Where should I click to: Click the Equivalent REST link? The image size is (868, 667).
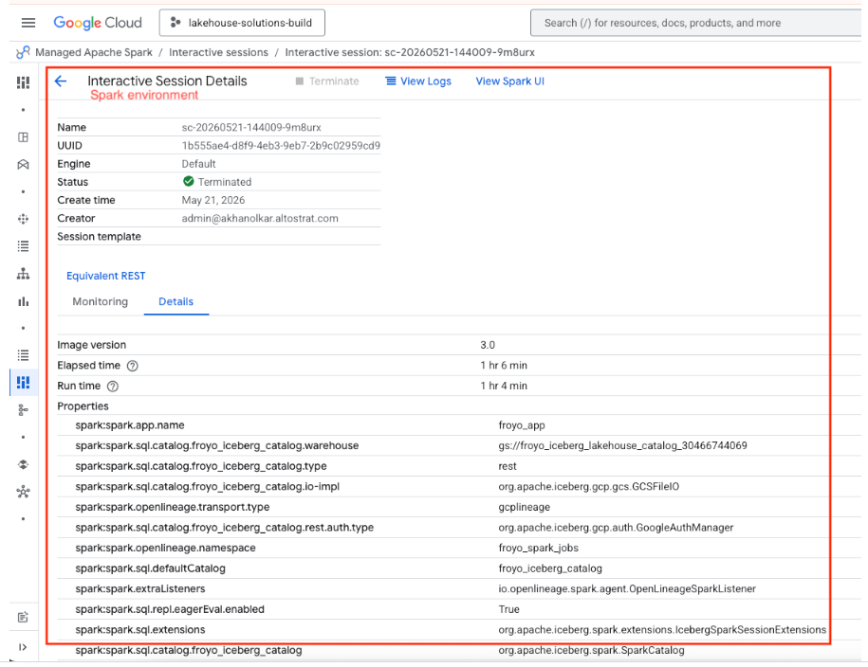tap(105, 276)
